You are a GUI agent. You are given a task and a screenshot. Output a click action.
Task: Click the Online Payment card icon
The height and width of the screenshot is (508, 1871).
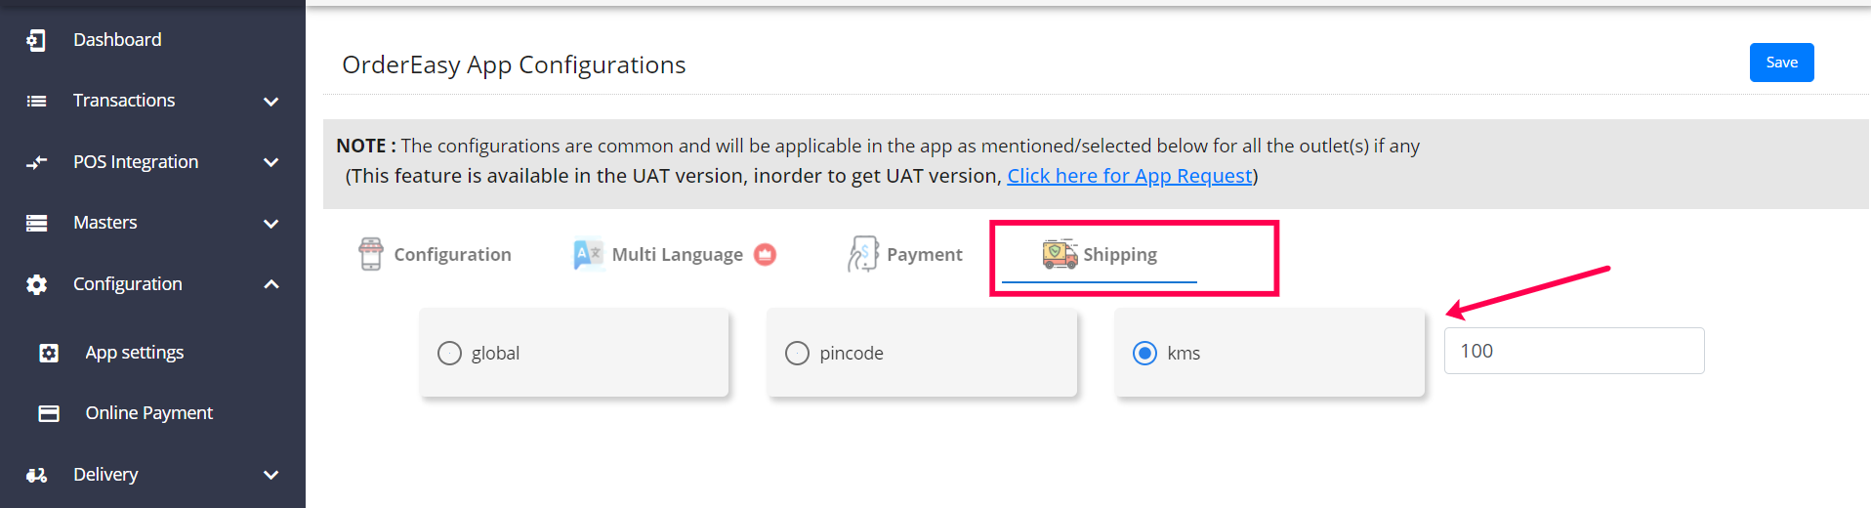click(x=49, y=413)
